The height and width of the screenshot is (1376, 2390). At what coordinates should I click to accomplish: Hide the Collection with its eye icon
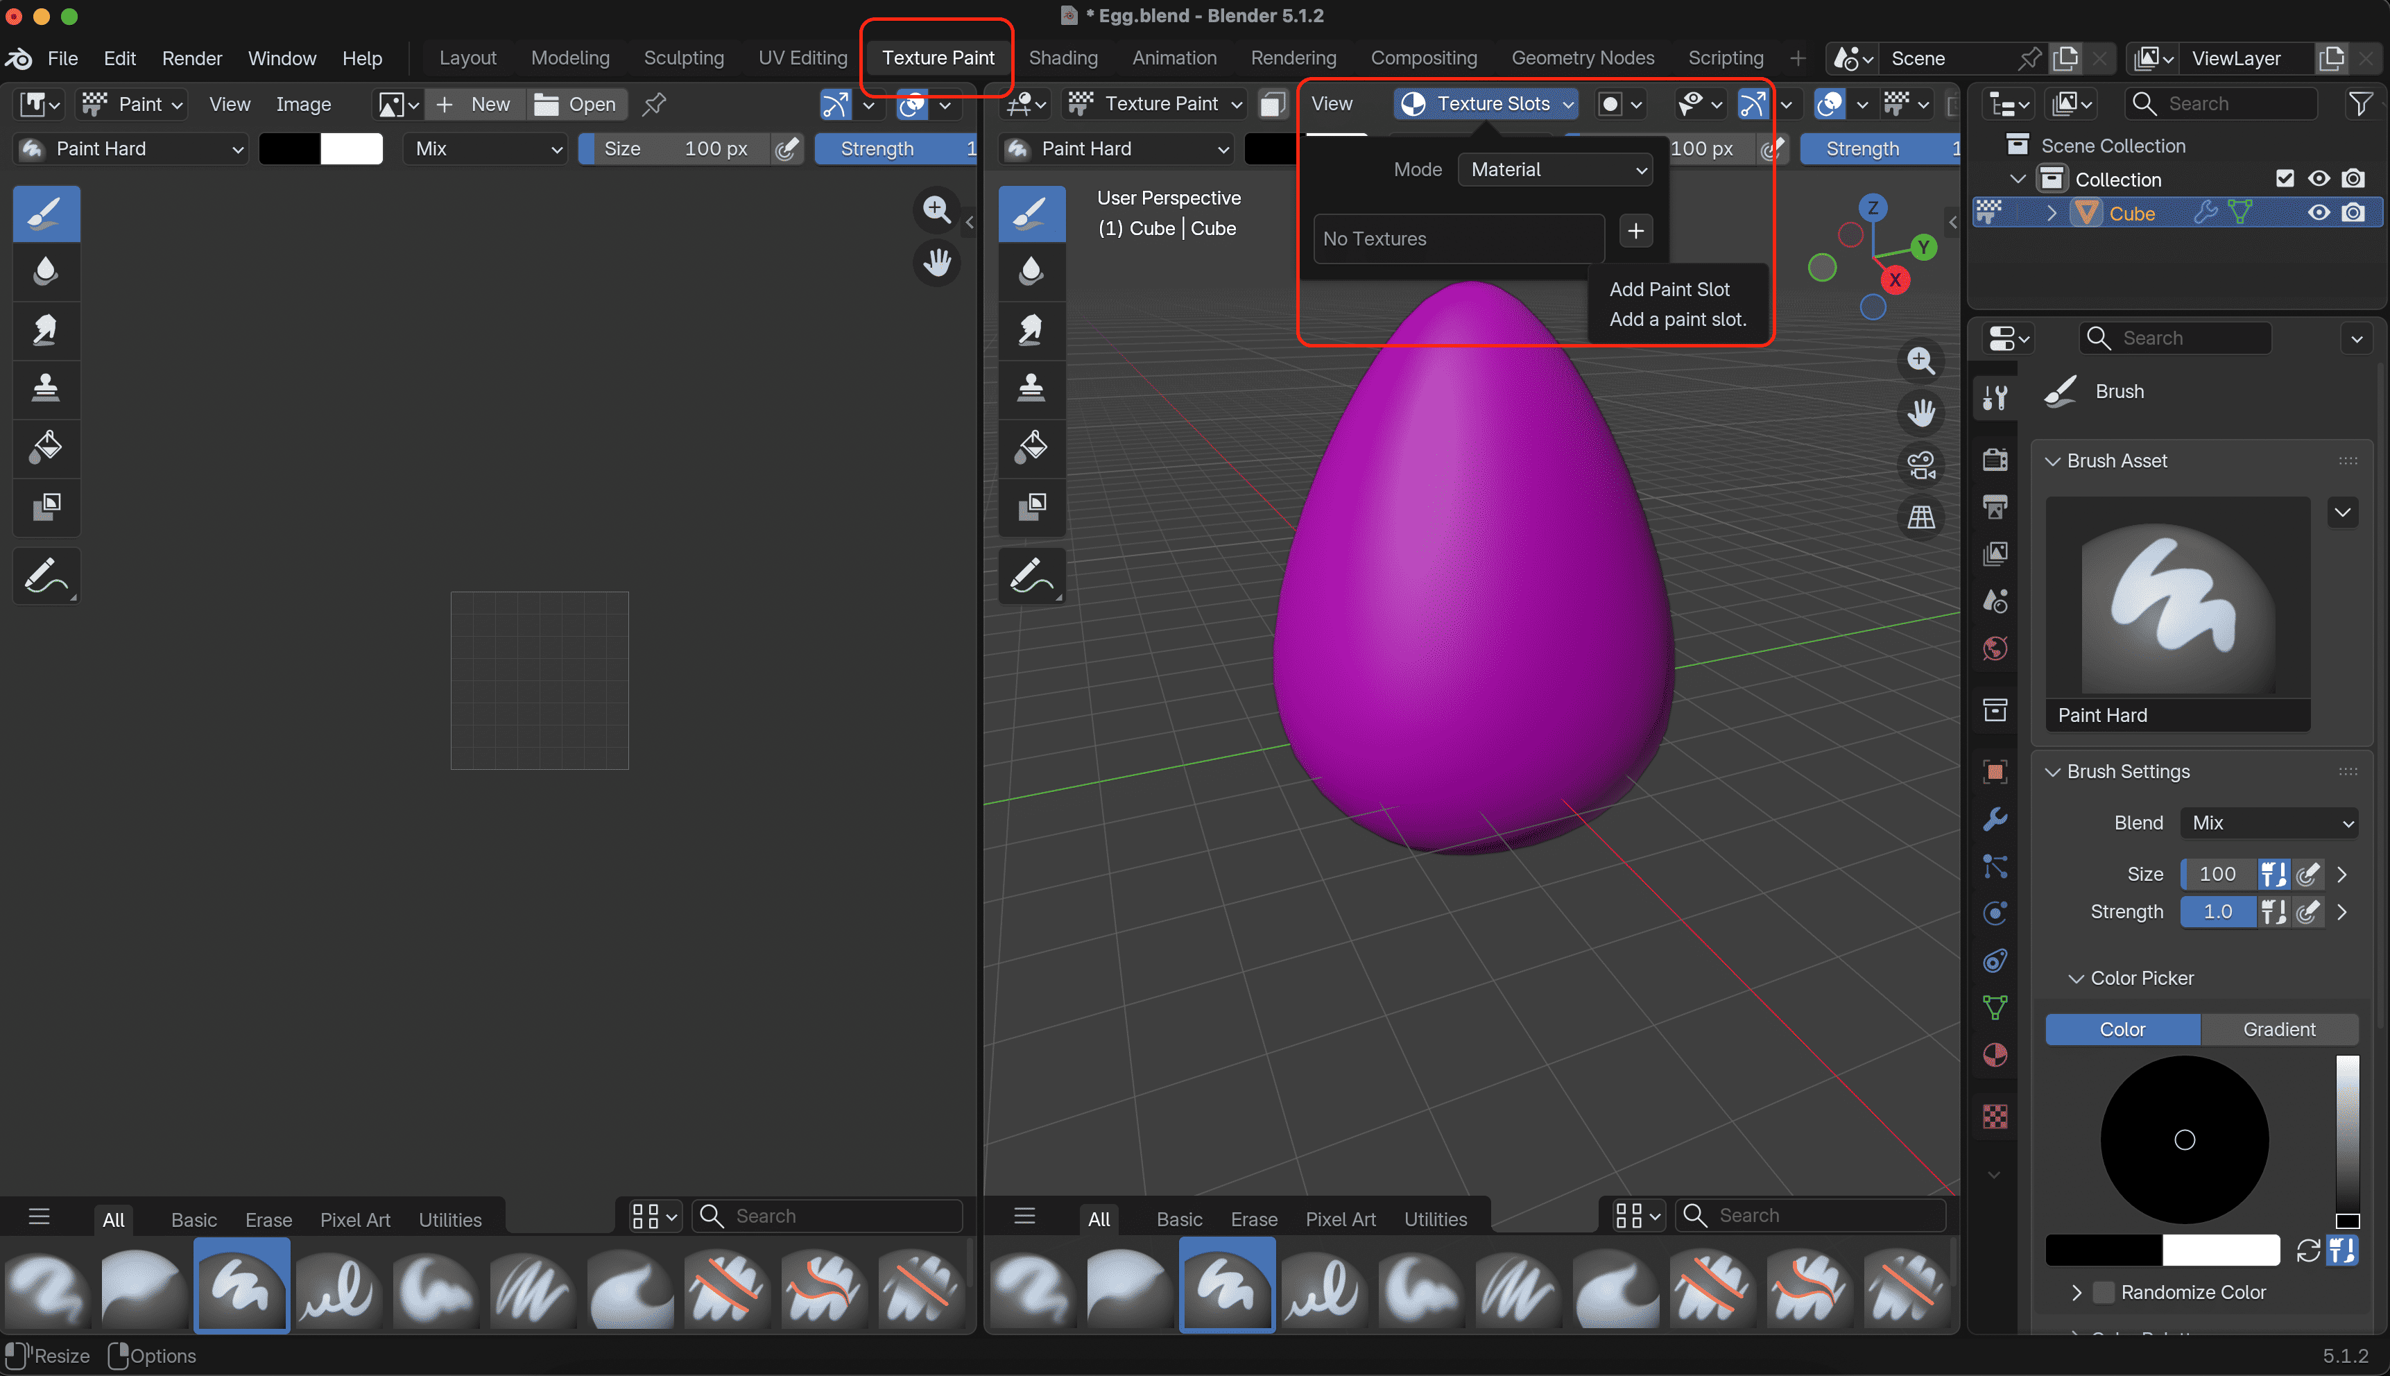(2318, 179)
